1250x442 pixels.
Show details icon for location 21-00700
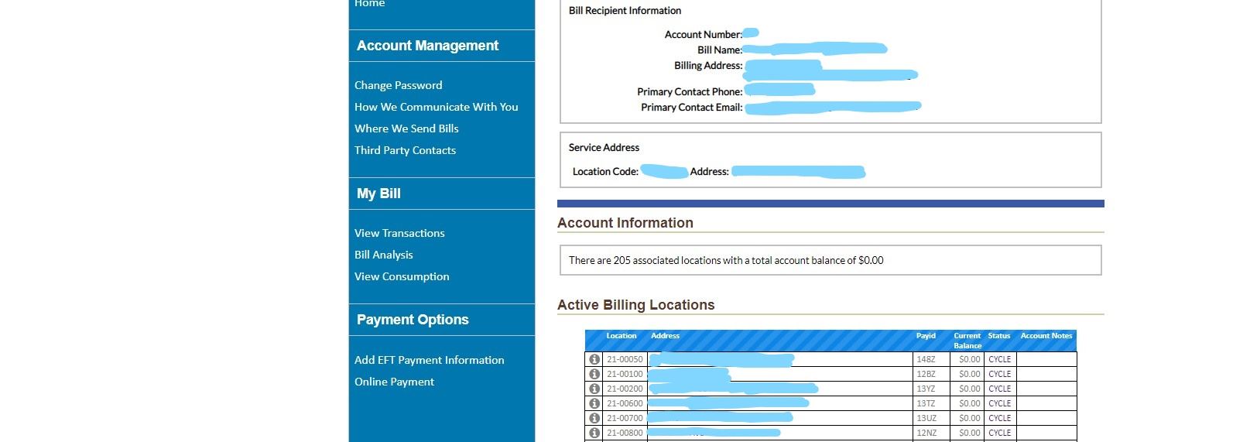point(594,418)
